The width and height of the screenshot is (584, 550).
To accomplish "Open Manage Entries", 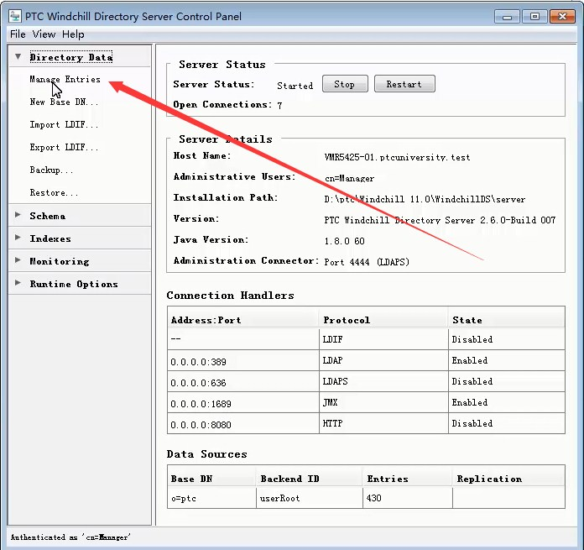I will pos(65,80).
